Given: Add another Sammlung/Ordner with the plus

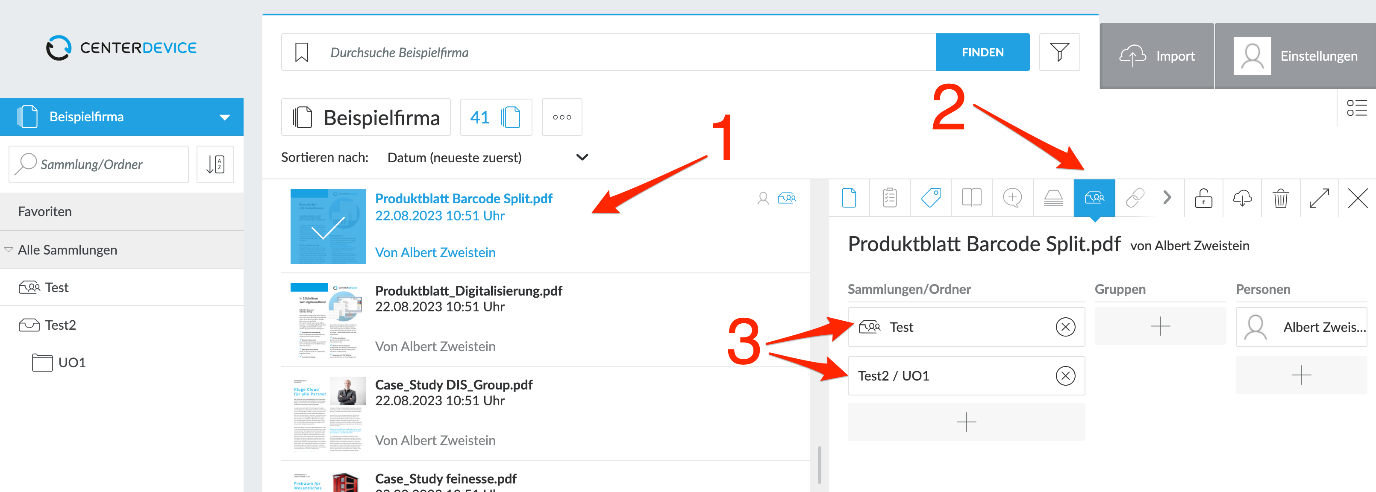Looking at the screenshot, I should pyautogui.click(x=966, y=423).
